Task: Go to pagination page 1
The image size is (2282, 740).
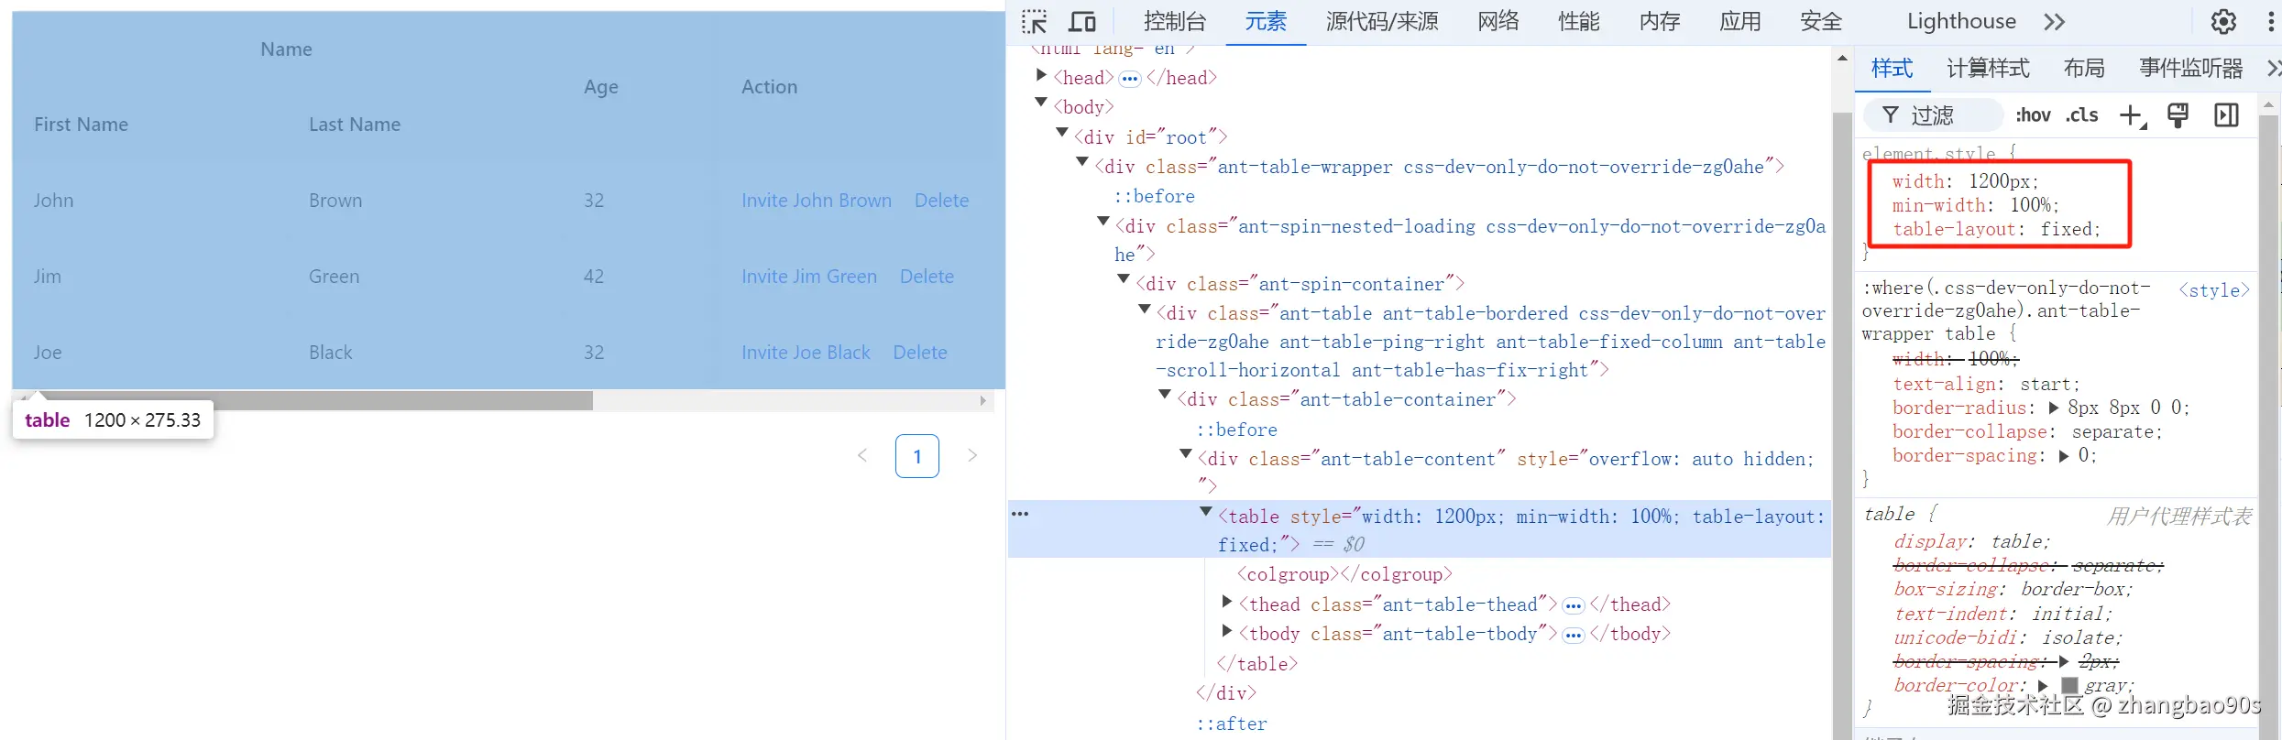Action: point(917,456)
